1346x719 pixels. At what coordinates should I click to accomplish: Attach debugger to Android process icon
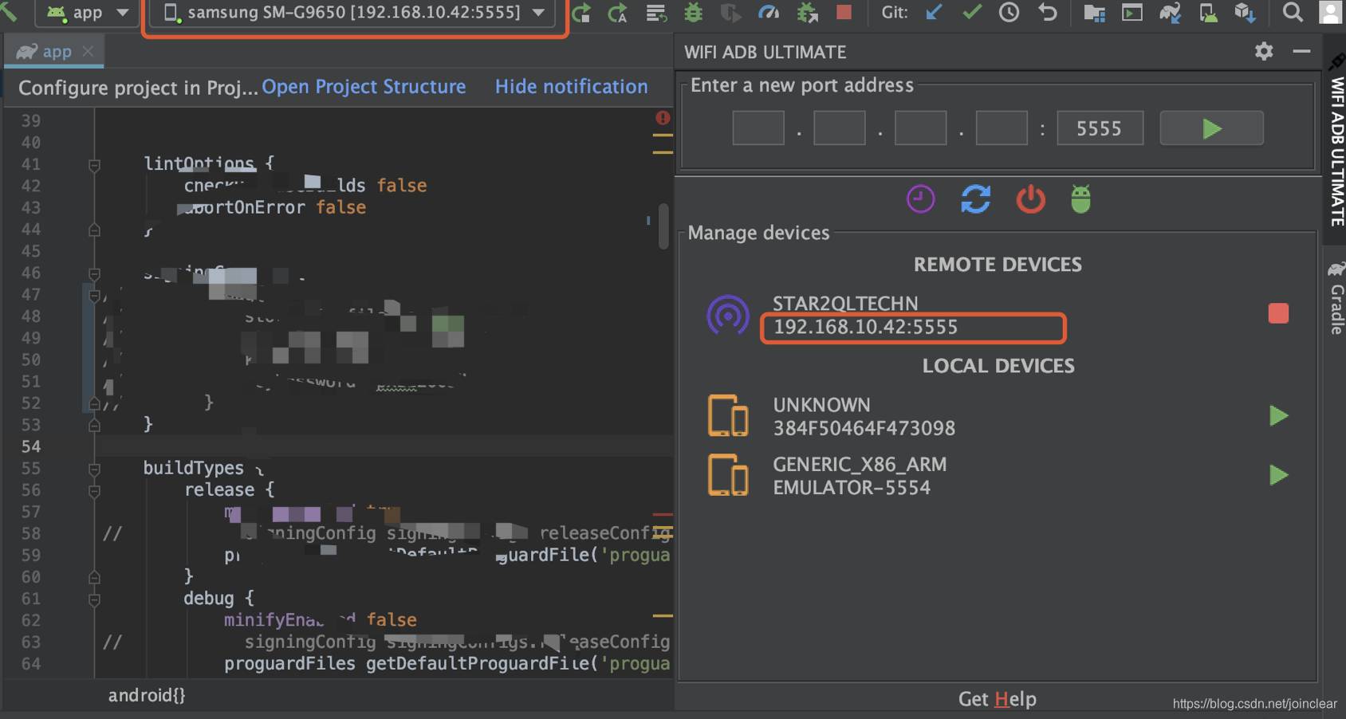[807, 13]
